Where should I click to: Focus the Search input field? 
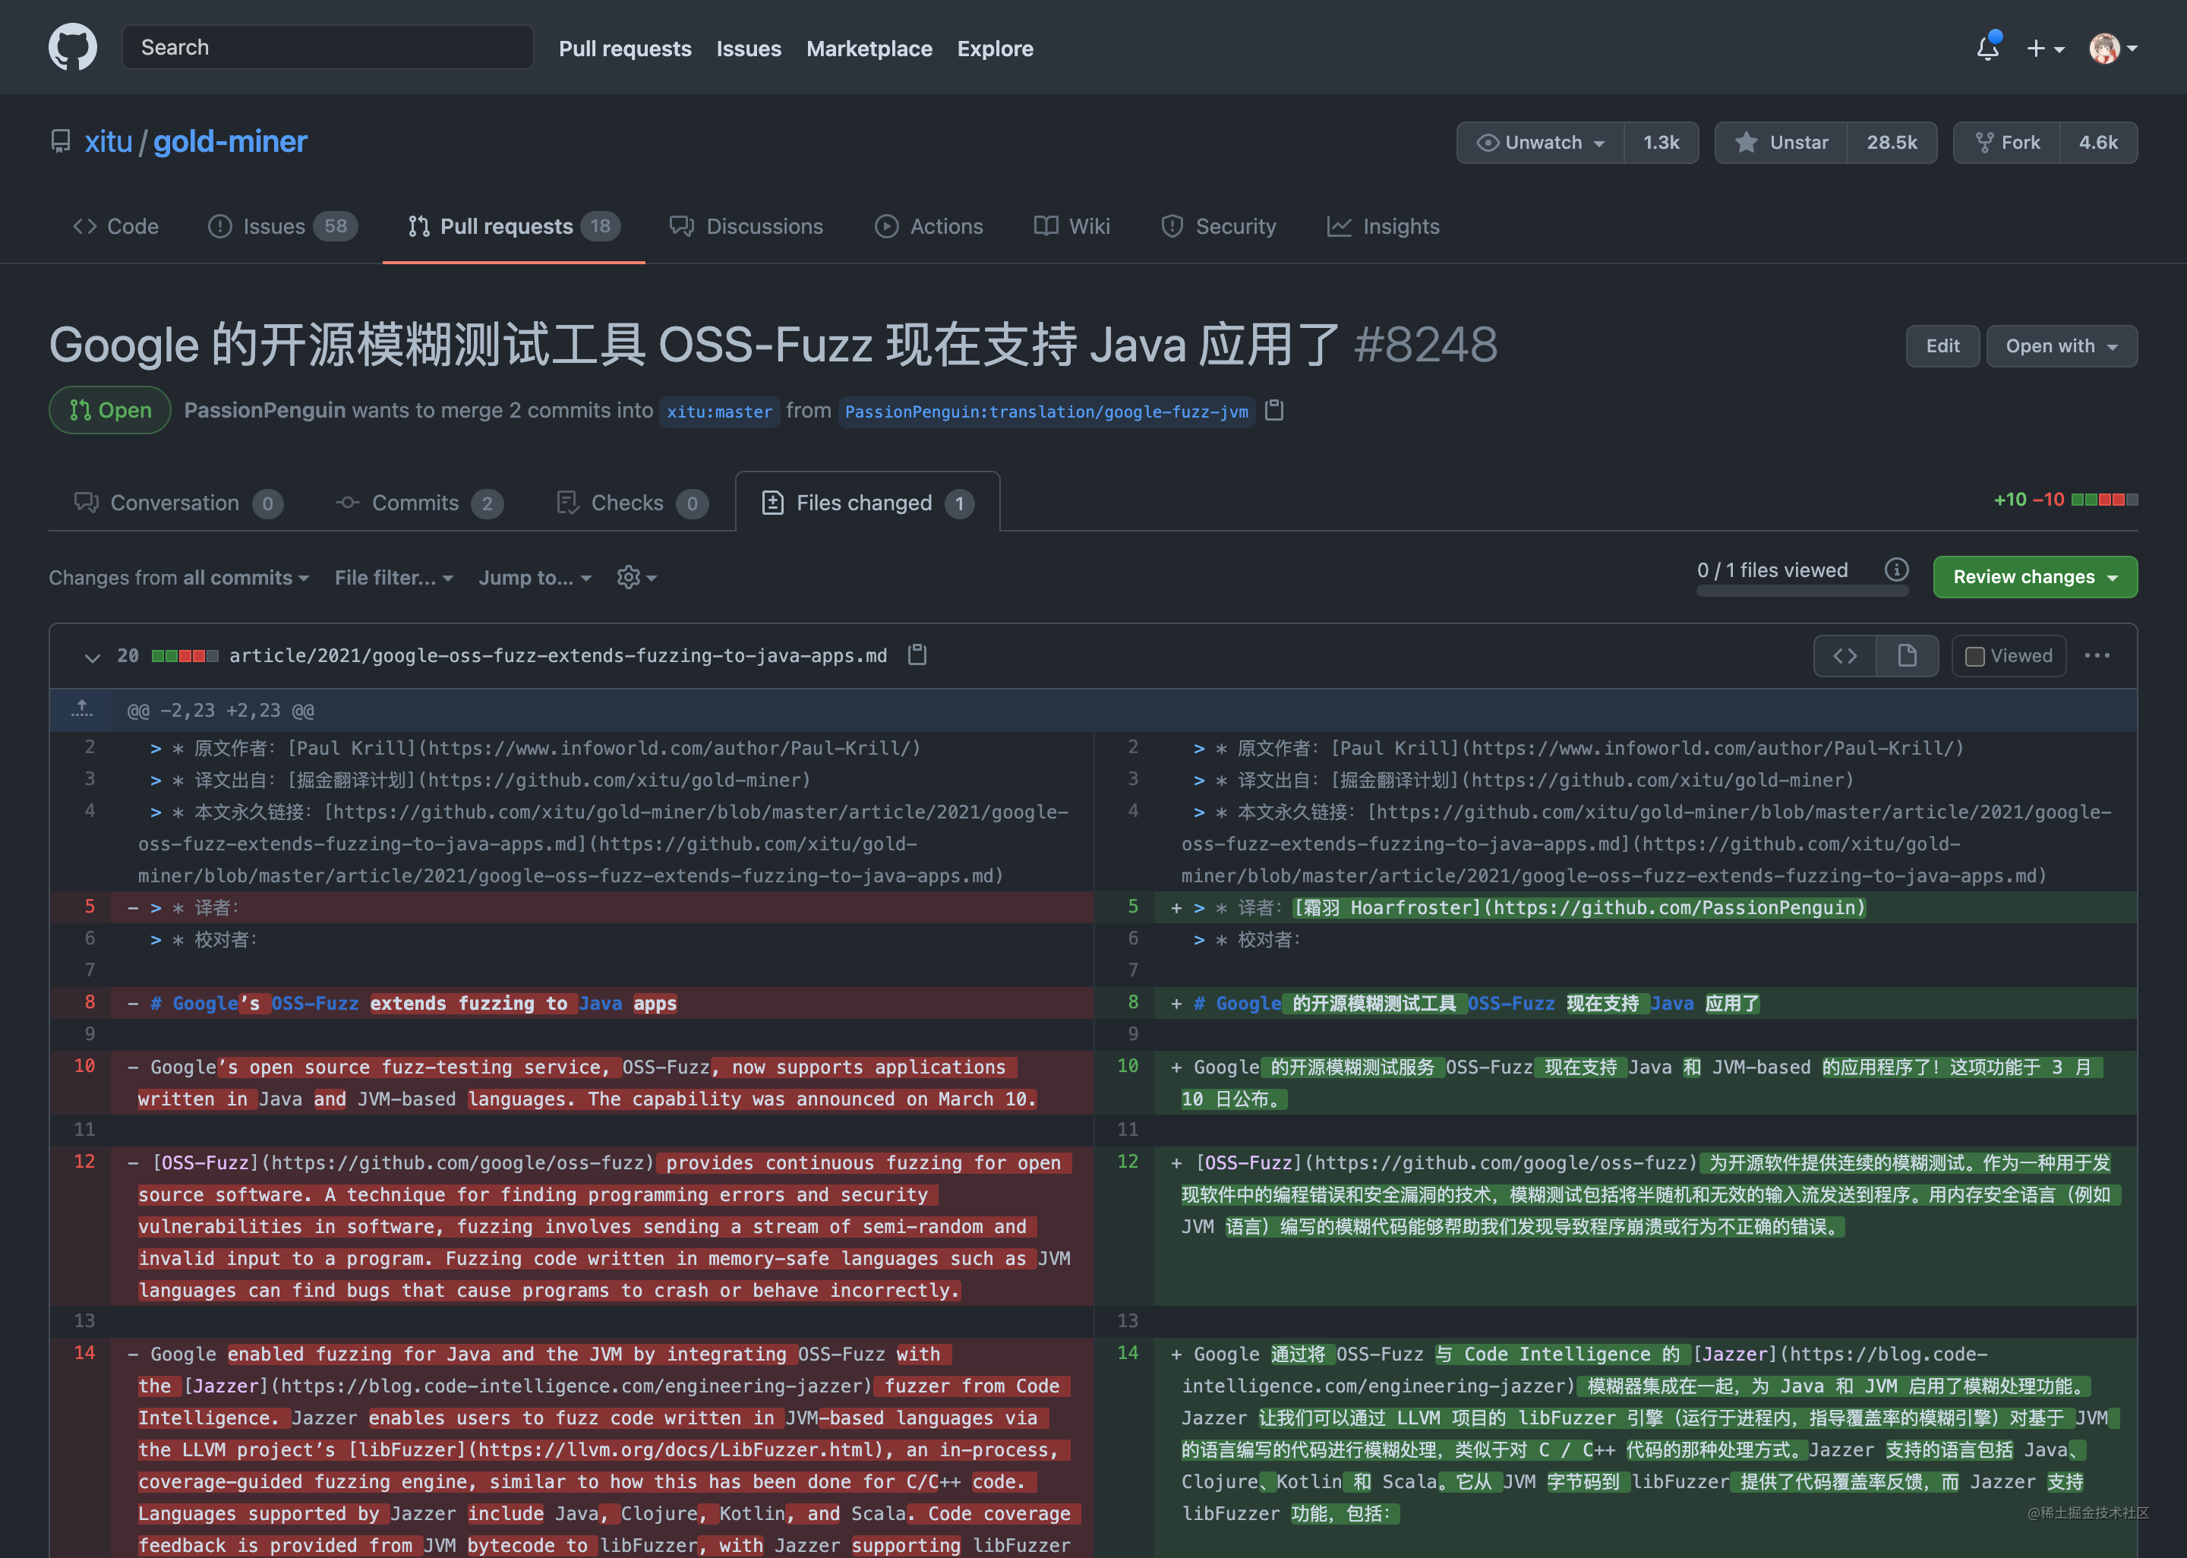tap(327, 47)
